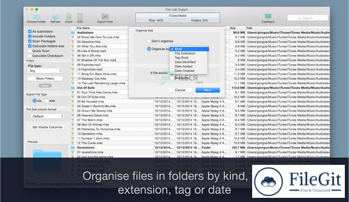The image size is (349, 202).
Task: Select the row 09 Yesterday To Tomorrow.m4a
Action: 200,129
